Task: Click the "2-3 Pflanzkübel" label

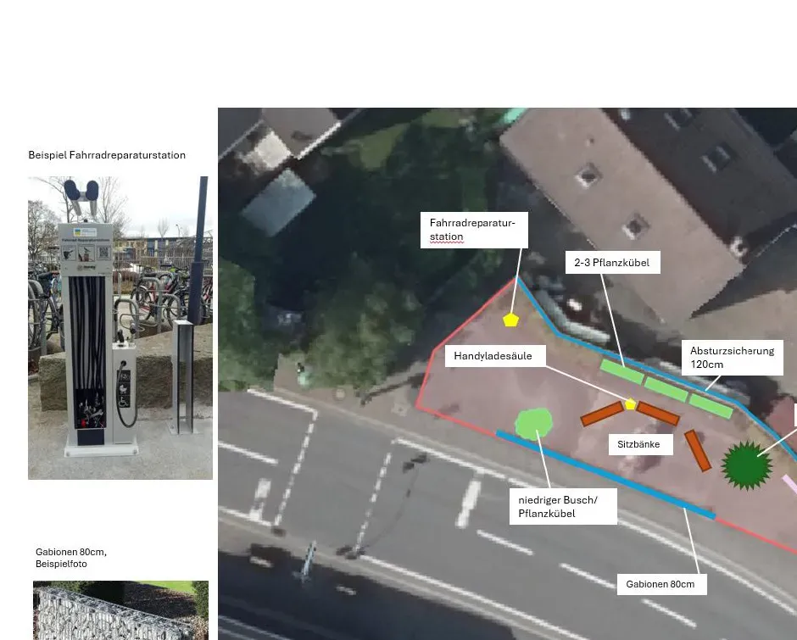Action: pos(611,263)
